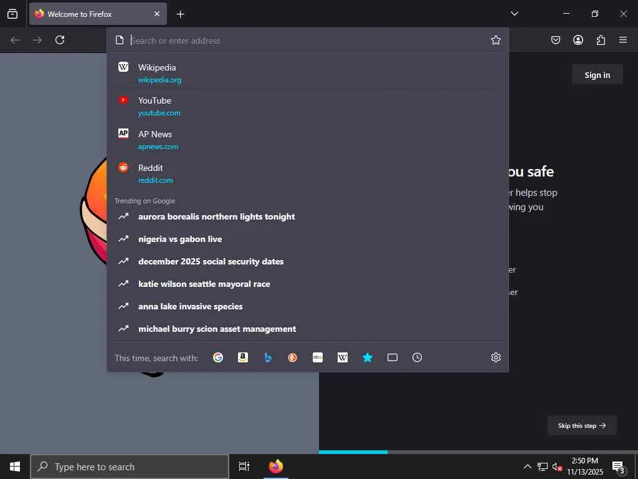Search aurora borealis northern lights tonight
Screen dimensions: 638x479
(x=308, y=216)
